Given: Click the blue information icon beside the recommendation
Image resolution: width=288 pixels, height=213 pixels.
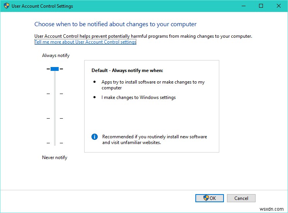Looking at the screenshot, I should click(x=95, y=137).
